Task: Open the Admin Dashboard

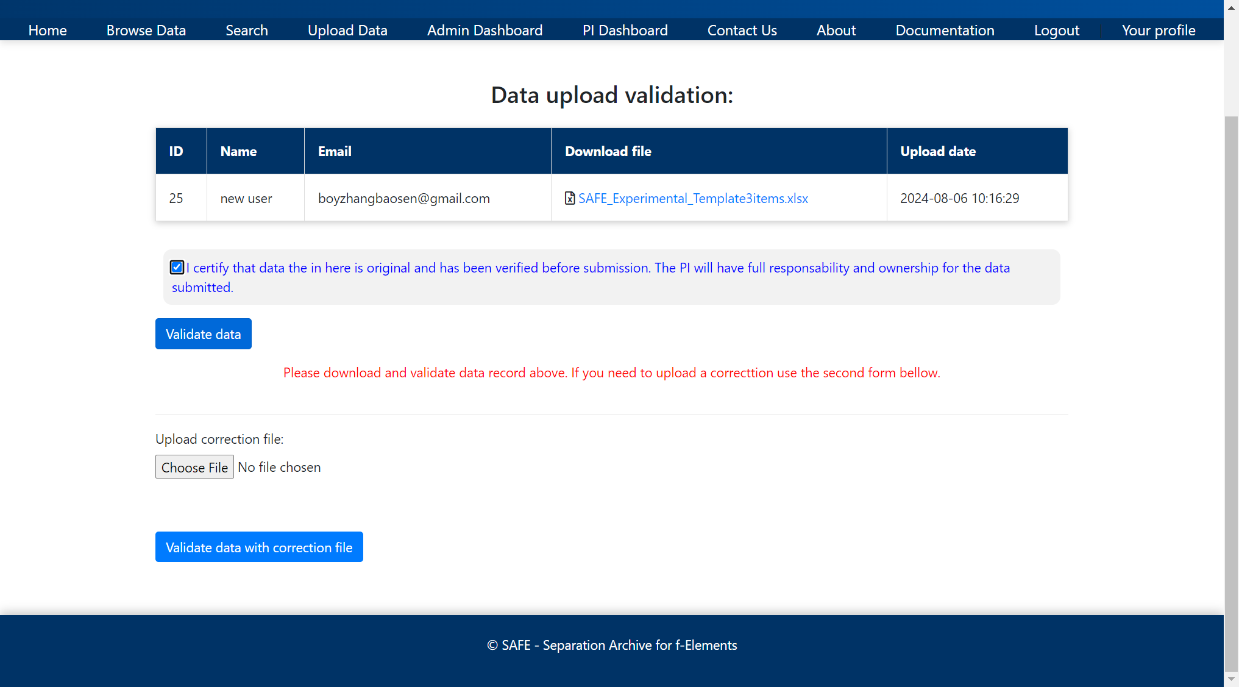Action: tap(485, 30)
